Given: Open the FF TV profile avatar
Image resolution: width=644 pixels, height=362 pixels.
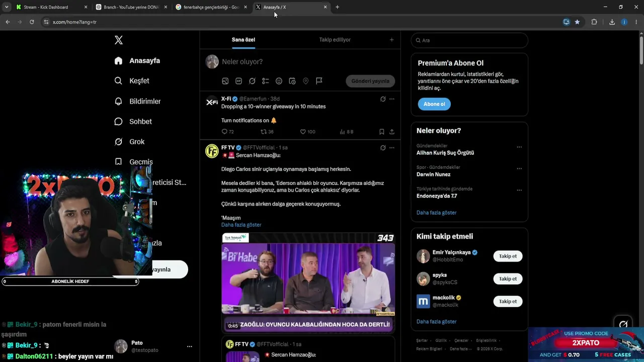Looking at the screenshot, I should click(x=212, y=151).
